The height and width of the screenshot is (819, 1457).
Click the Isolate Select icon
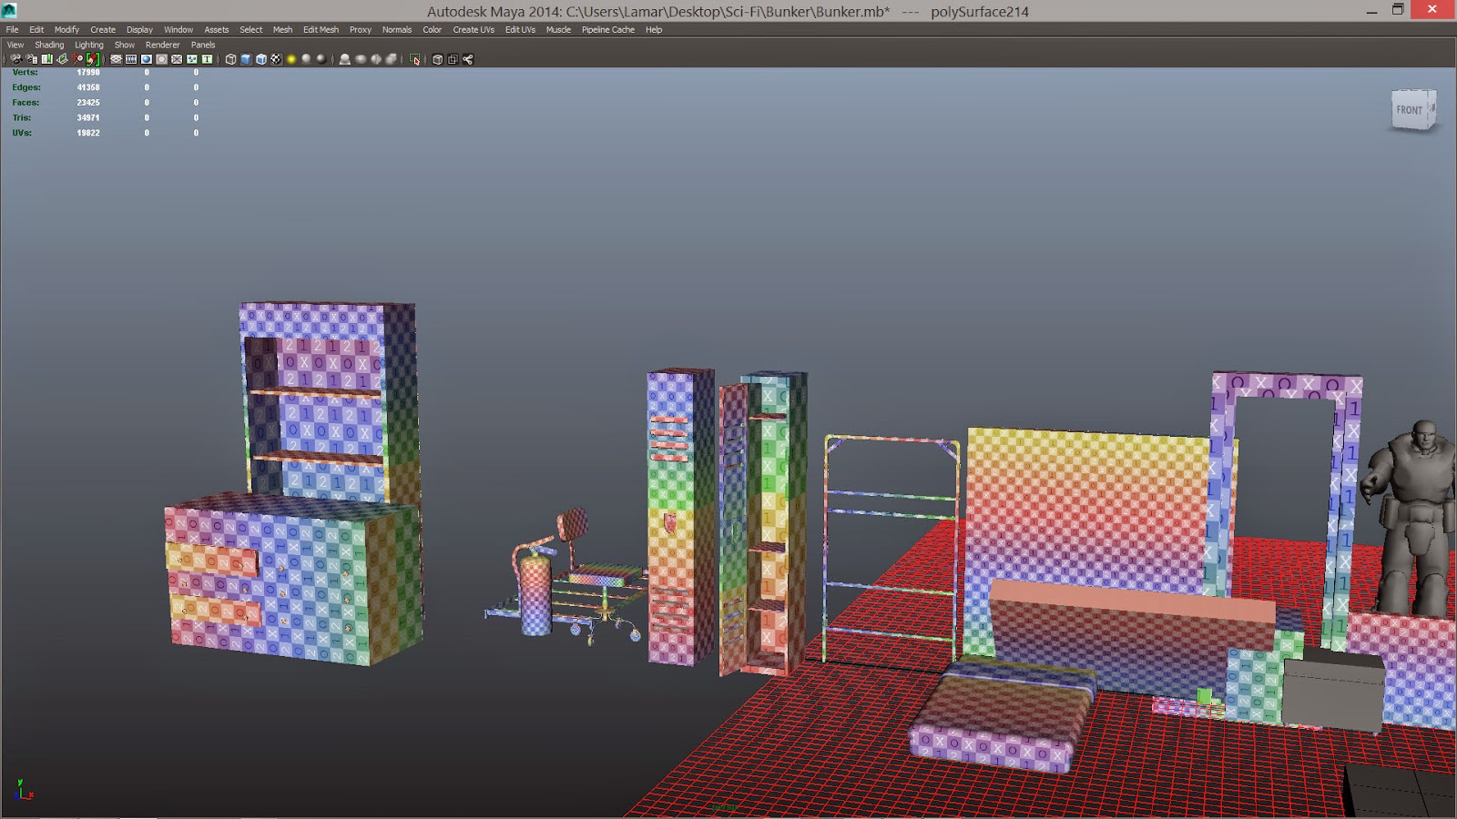(x=415, y=59)
